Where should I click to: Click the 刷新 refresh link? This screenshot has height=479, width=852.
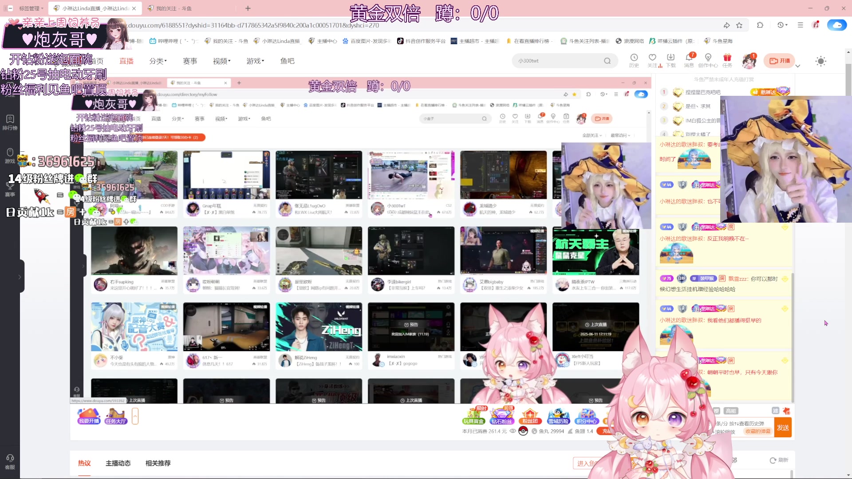[x=779, y=460]
